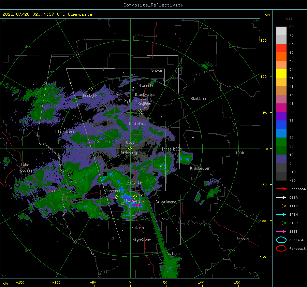Click the dBZ legend heading
Image resolution: width=307 pixels, height=287 pixels.
289,18
